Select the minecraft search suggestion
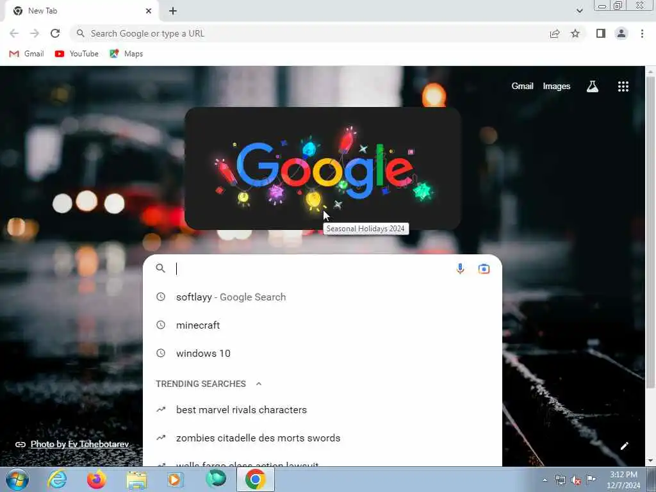656x492 pixels. (322, 325)
